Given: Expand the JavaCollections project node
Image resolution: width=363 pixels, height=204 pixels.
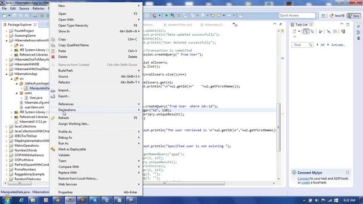Looking at the screenshot, I should (6, 126).
